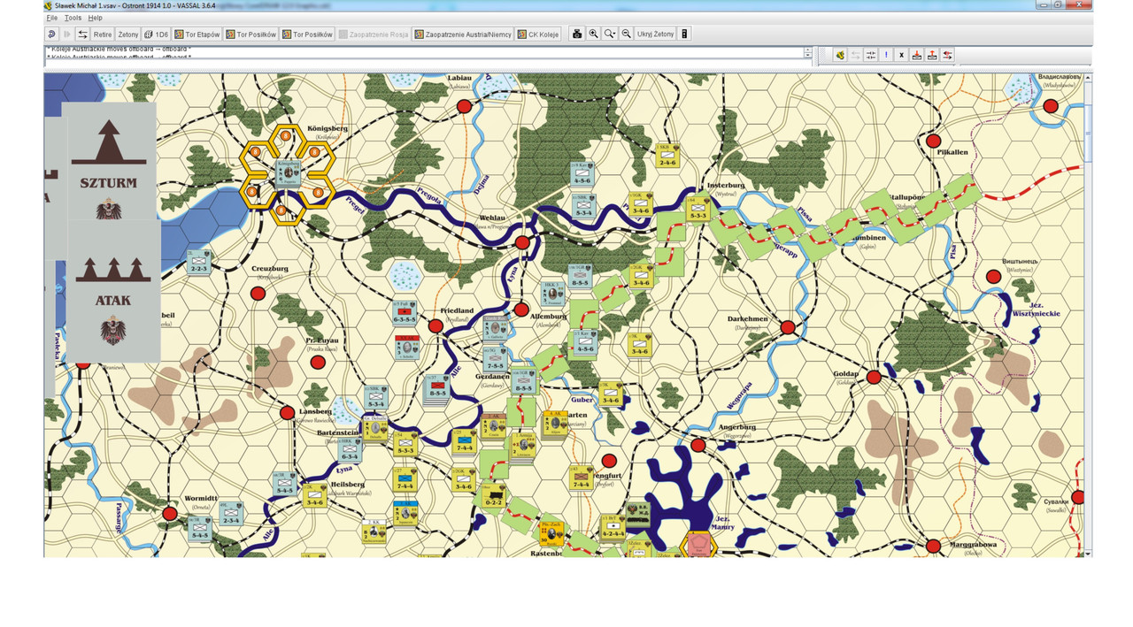Click the converging arrows icon in right toolbar
The height and width of the screenshot is (627, 1133).
(x=871, y=55)
